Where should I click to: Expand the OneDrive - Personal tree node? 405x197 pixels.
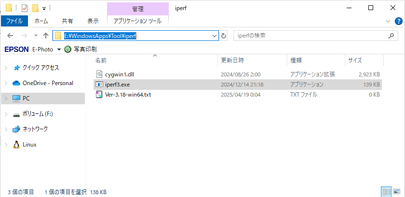[x=6, y=83]
